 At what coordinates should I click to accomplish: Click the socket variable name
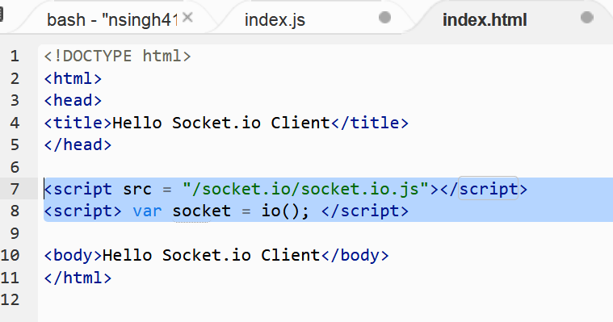201,211
